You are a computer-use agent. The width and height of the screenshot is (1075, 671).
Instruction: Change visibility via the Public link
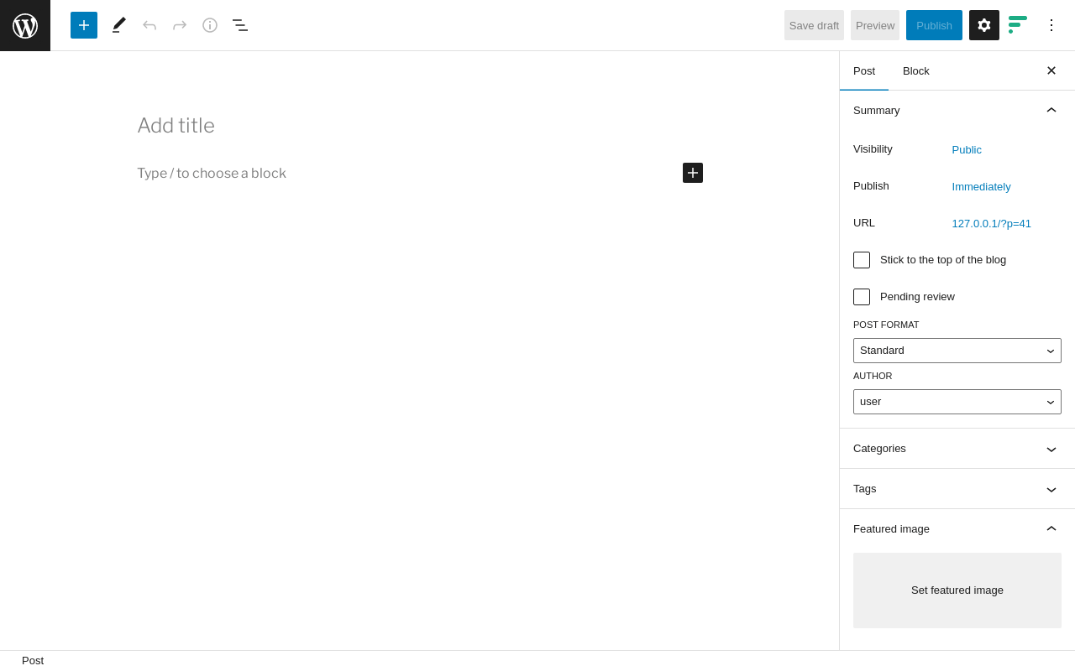point(967,150)
